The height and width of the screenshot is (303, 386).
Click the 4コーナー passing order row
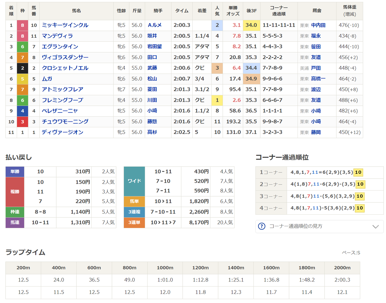[319, 208]
